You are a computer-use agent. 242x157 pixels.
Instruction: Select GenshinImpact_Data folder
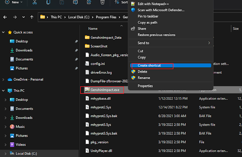pyautogui.click(x=103, y=38)
